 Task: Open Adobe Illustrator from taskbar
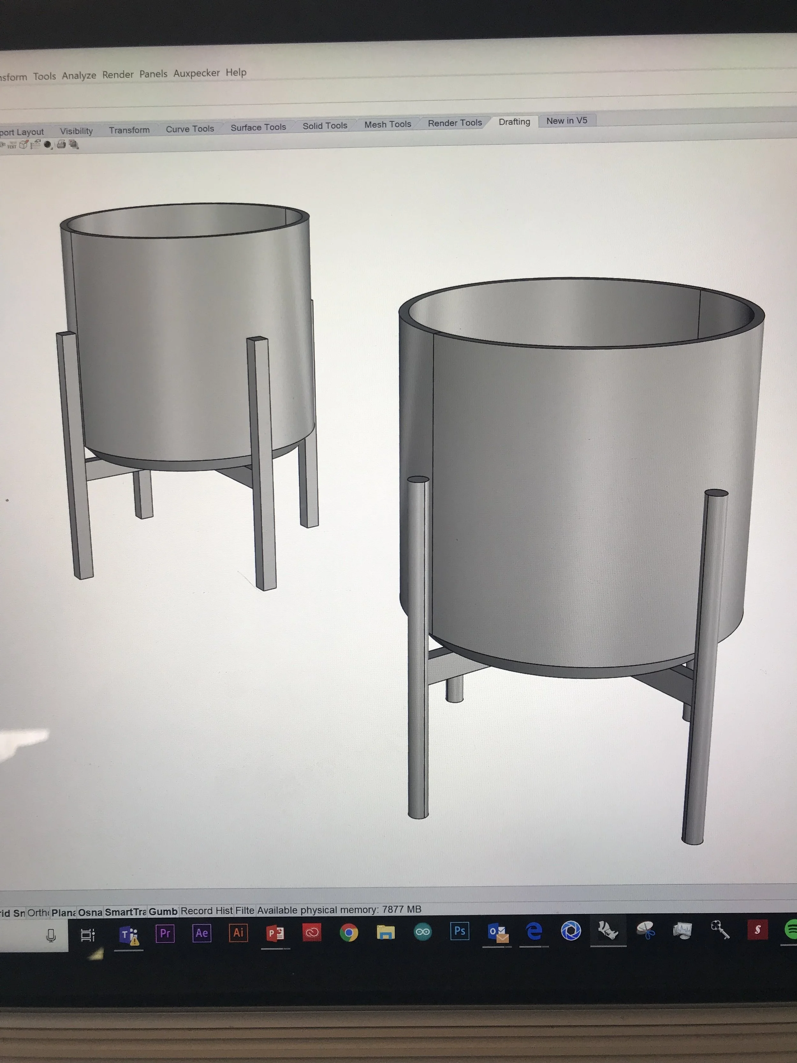238,933
